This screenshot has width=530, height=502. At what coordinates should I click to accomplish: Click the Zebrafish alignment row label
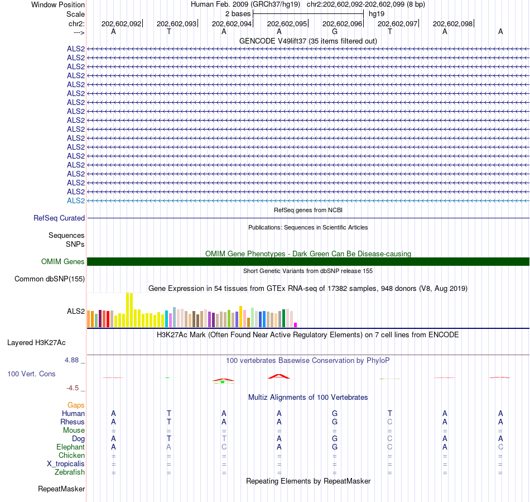click(70, 472)
